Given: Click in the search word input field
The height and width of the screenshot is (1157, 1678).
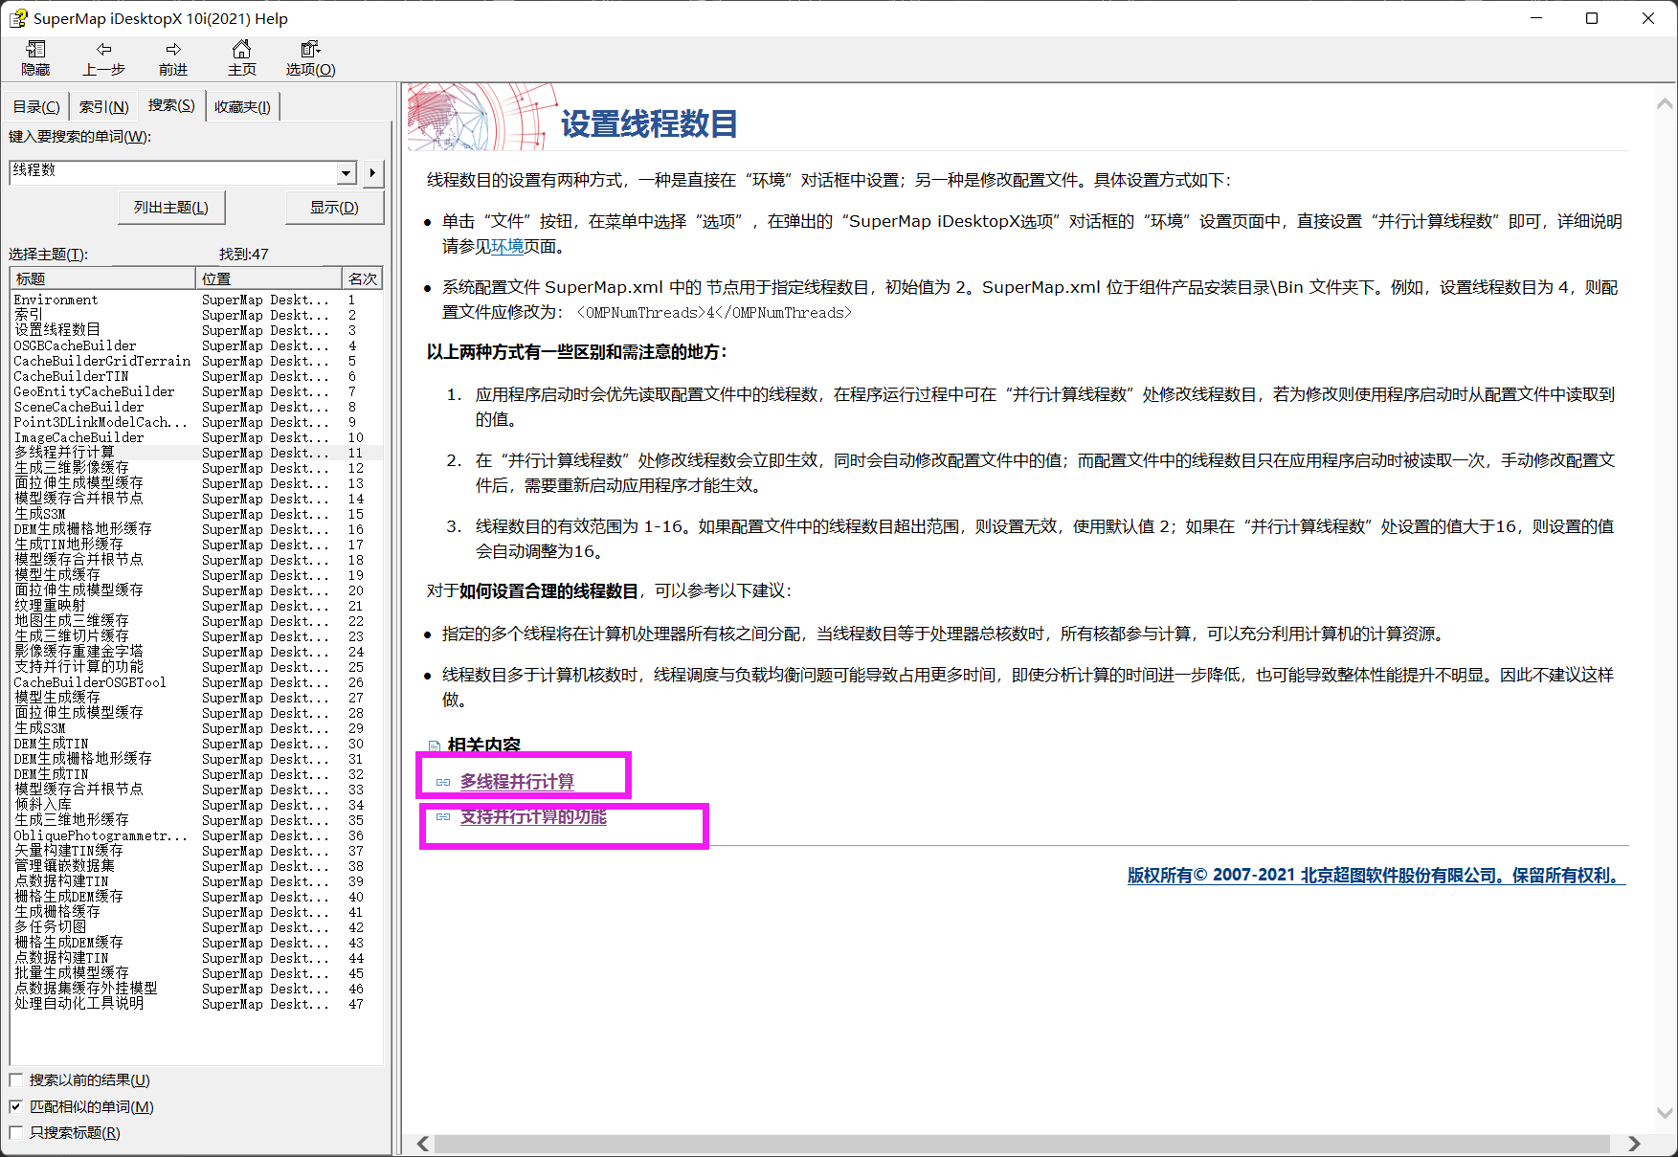Looking at the screenshot, I should coord(174,172).
